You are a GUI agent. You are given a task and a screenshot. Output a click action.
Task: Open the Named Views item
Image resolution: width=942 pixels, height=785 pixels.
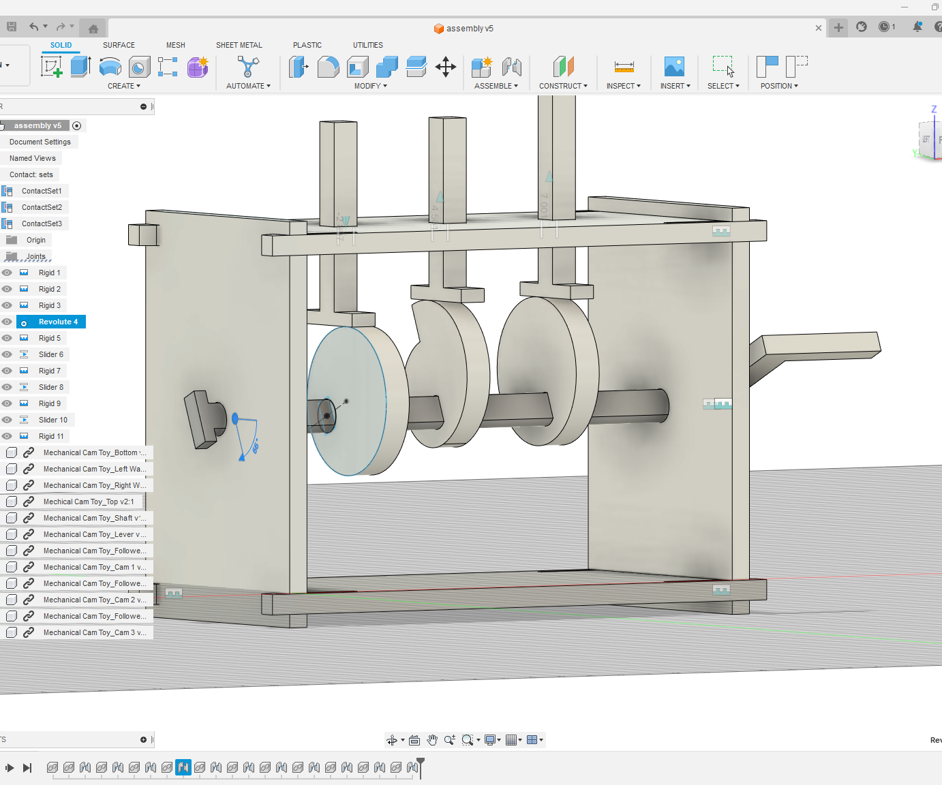point(31,157)
